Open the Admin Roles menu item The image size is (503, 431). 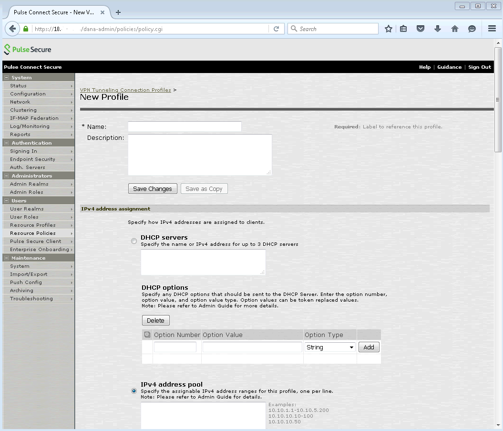39,192
